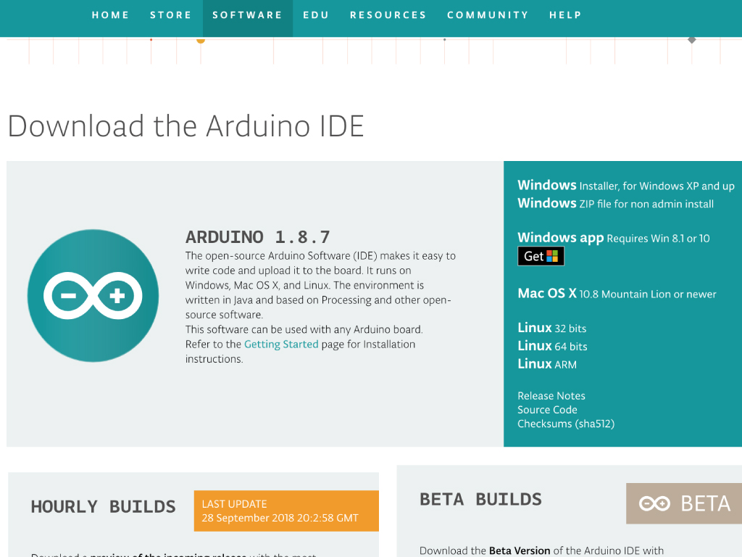742x557 pixels.
Task: Click the Get Windows Store badge
Action: point(541,256)
